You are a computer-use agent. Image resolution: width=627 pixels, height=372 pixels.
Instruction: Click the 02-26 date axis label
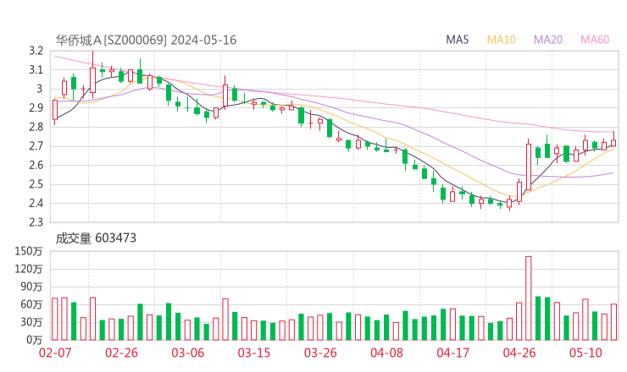click(121, 353)
